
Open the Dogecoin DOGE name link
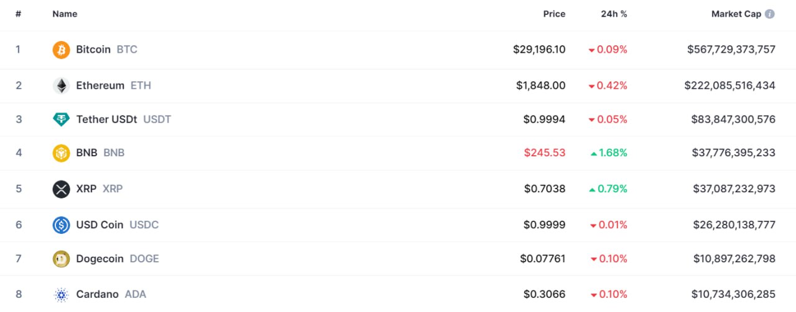click(118, 259)
